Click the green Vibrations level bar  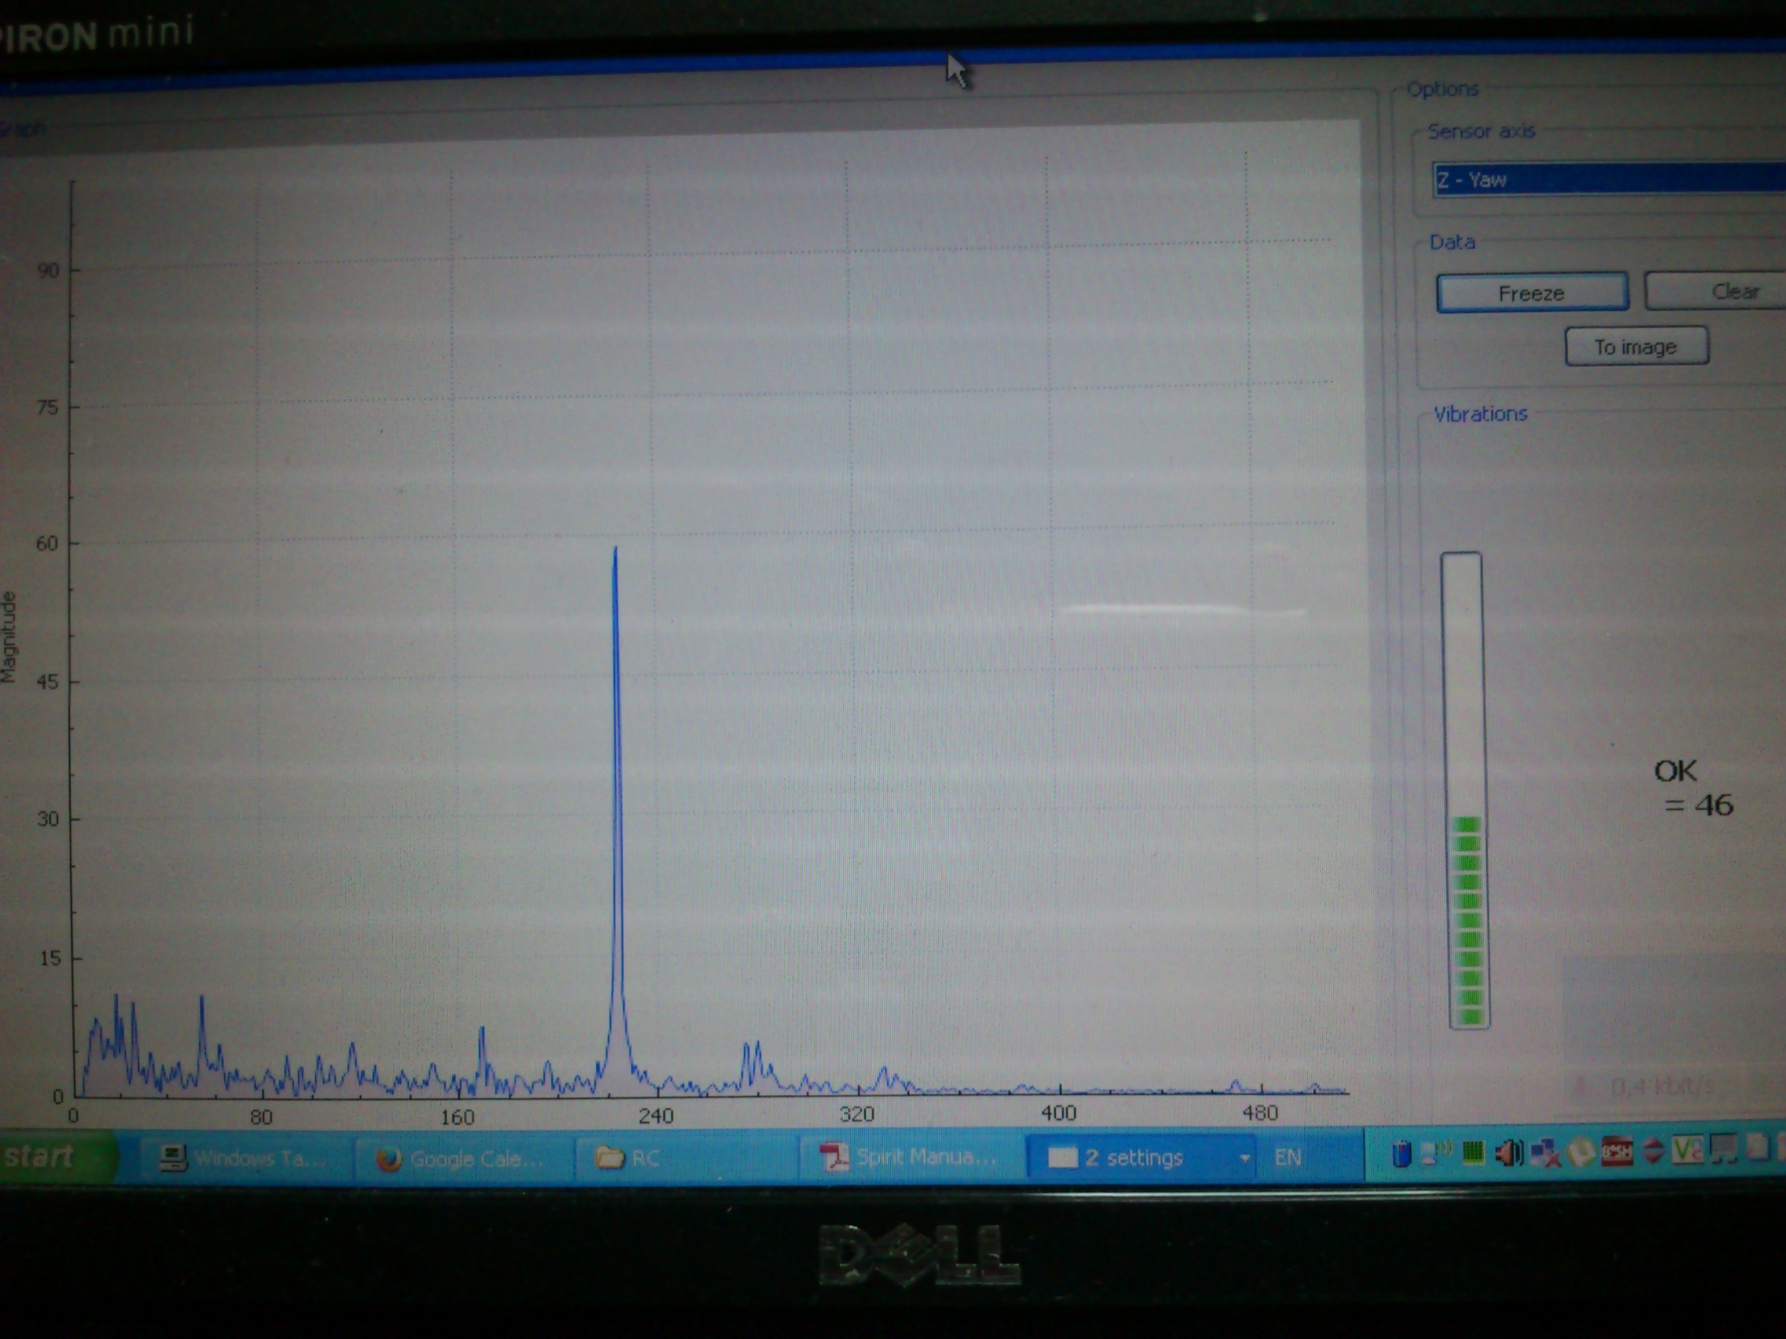point(1467,920)
